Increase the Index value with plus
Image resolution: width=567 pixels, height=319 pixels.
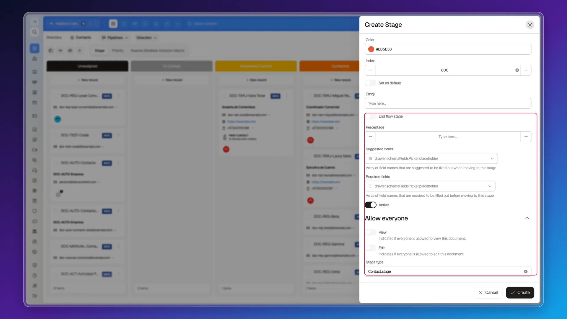coord(526,70)
